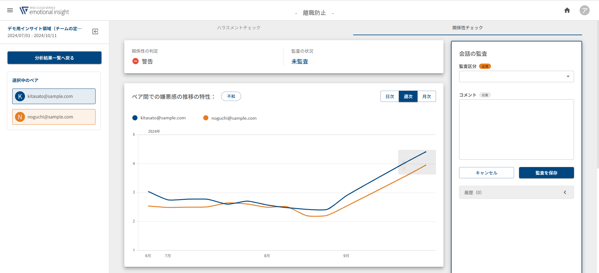
Task: Select the 週次 chart interval
Action: pos(408,97)
